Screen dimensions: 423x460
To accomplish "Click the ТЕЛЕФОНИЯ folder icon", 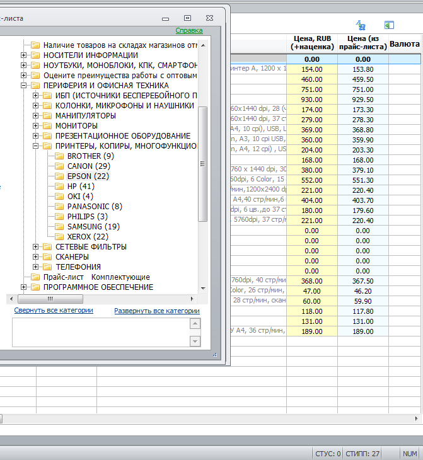I will pyautogui.click(x=47, y=267).
